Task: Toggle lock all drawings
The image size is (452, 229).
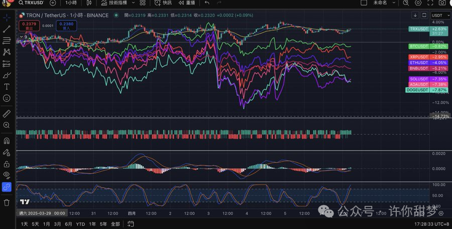Action: pyautogui.click(x=7, y=164)
